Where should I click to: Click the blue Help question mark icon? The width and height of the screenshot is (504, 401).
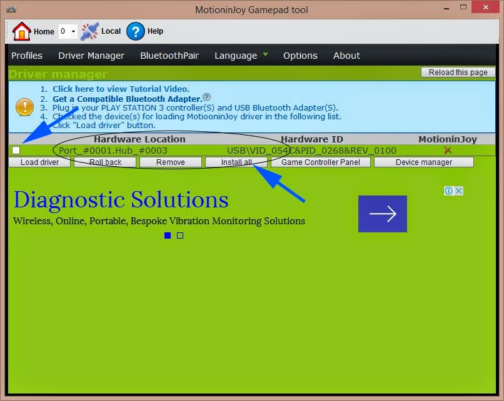pyautogui.click(x=135, y=31)
